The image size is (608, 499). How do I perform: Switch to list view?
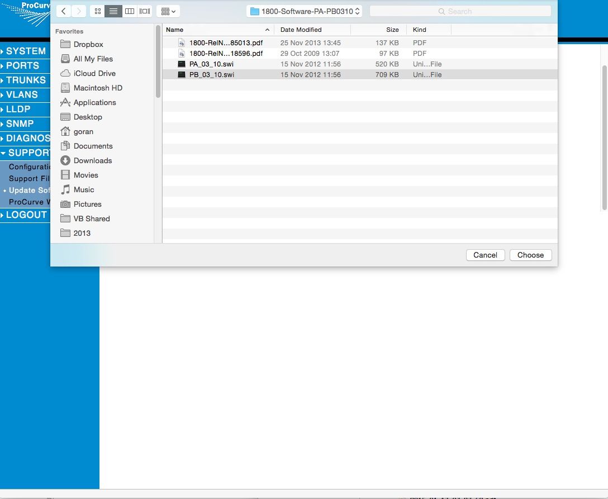113,11
